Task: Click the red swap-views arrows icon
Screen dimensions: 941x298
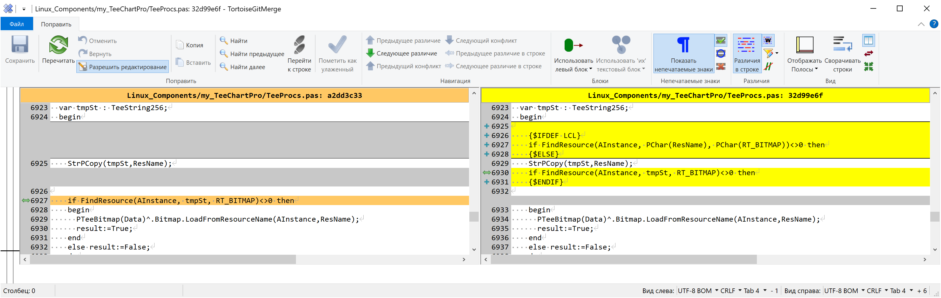Action: 868,53
